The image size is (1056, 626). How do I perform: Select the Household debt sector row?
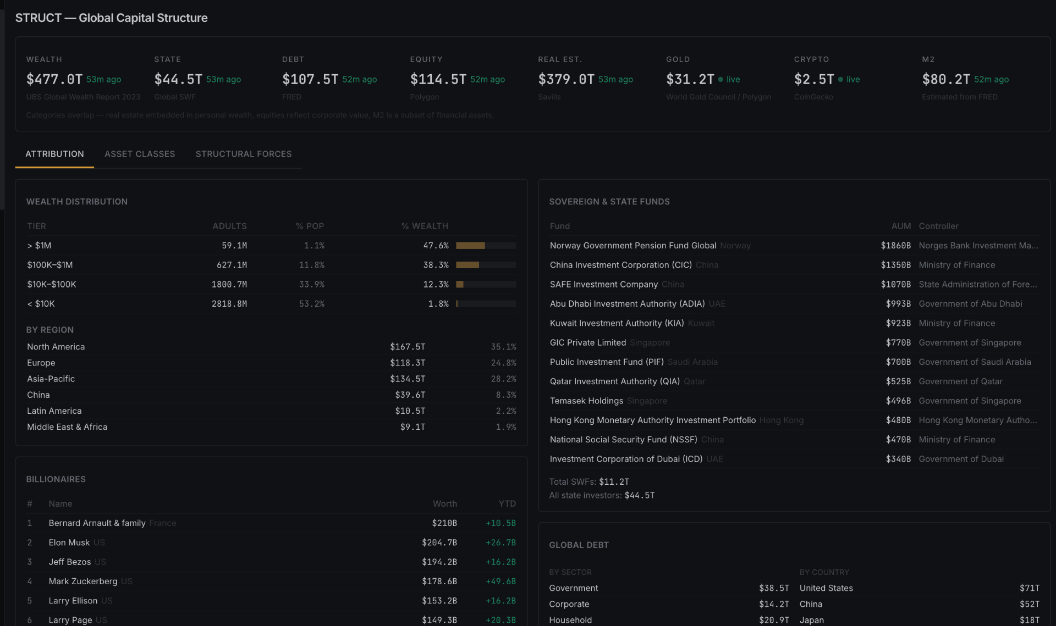click(x=669, y=620)
